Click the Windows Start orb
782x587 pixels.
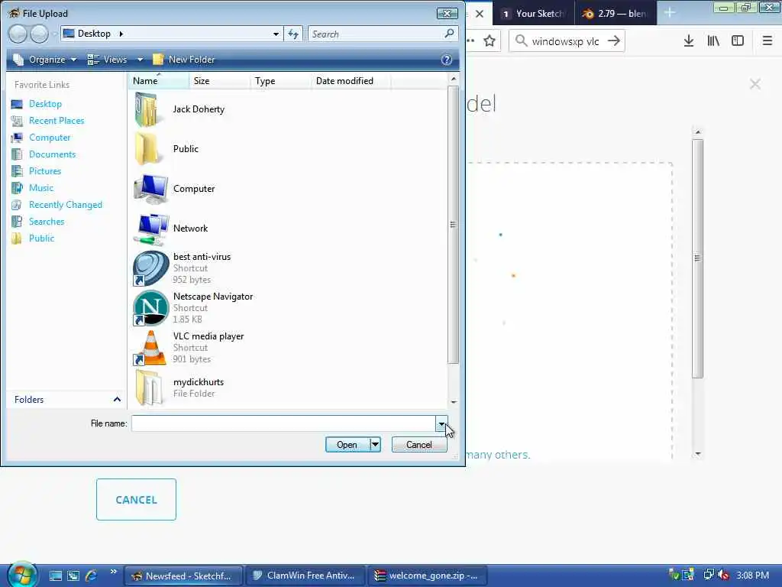click(21, 575)
